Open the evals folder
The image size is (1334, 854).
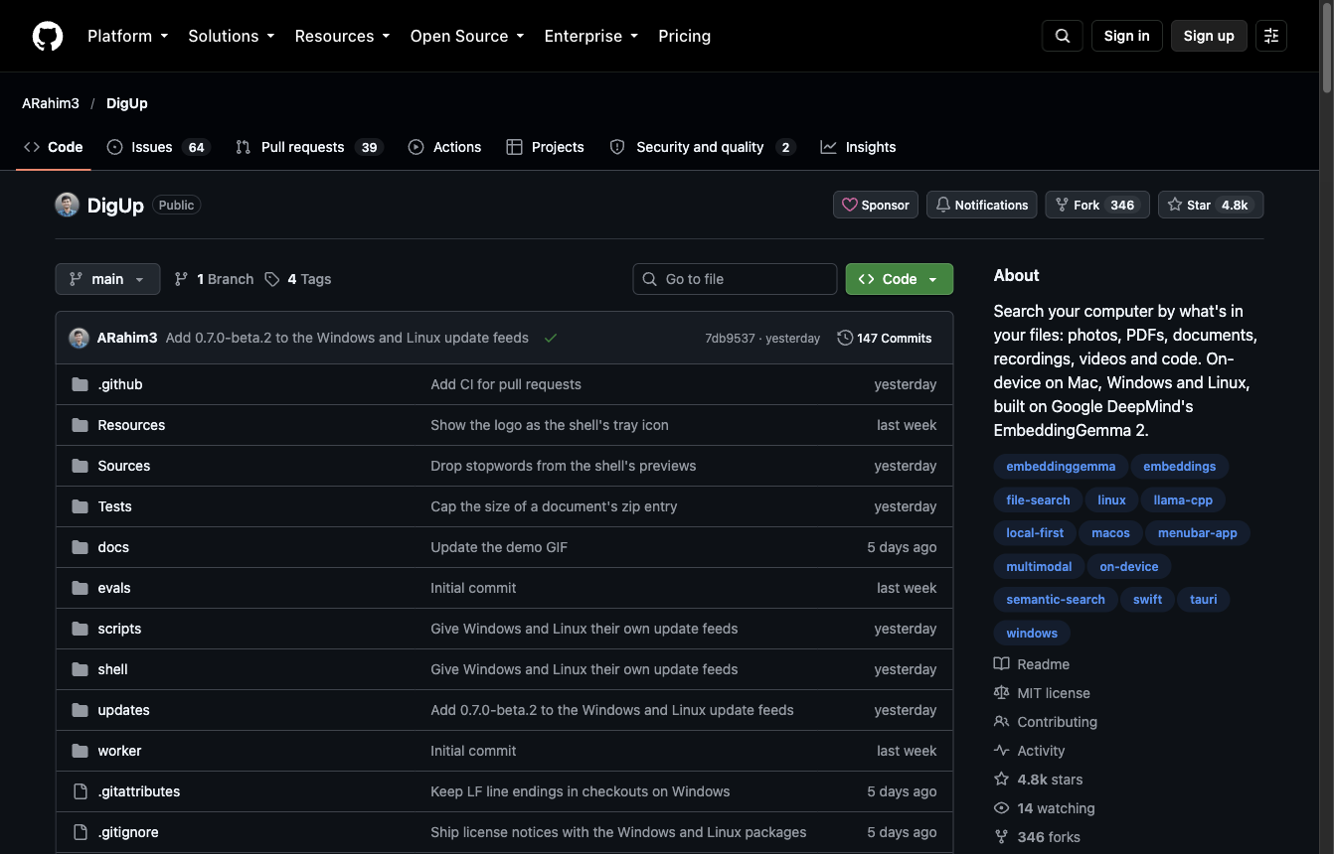(114, 588)
